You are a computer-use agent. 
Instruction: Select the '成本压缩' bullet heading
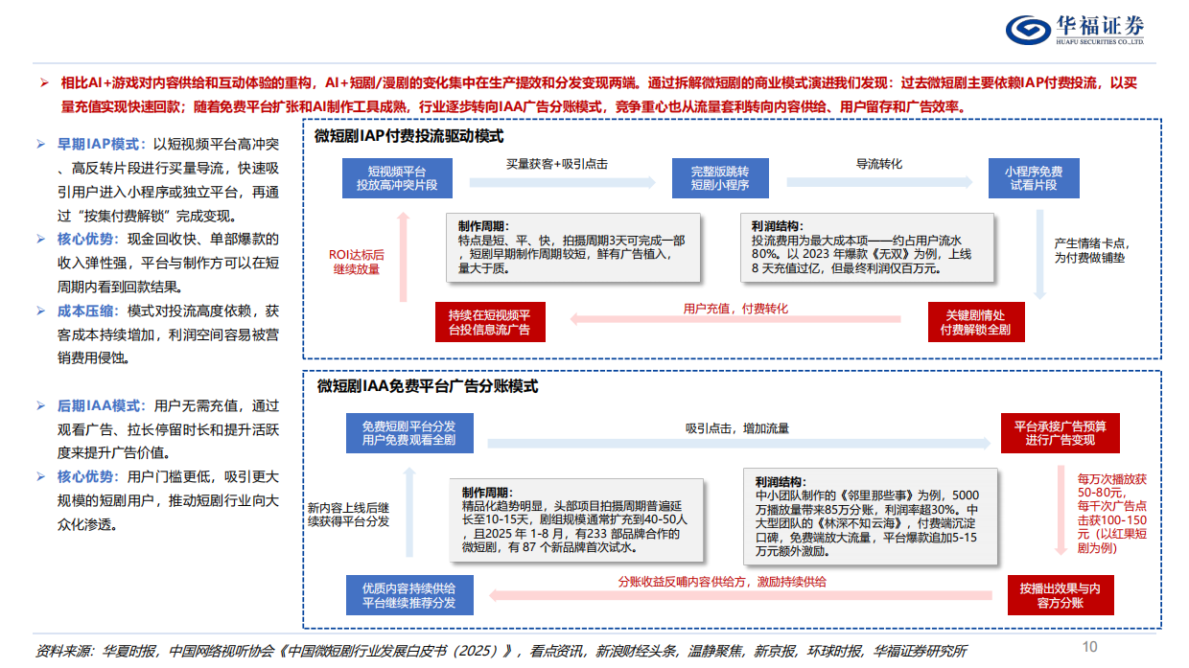point(85,311)
